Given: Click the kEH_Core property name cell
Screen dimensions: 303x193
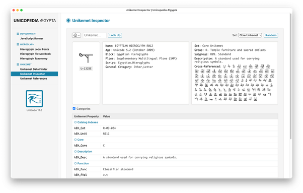Looking at the screenshot, I should coord(87,146).
